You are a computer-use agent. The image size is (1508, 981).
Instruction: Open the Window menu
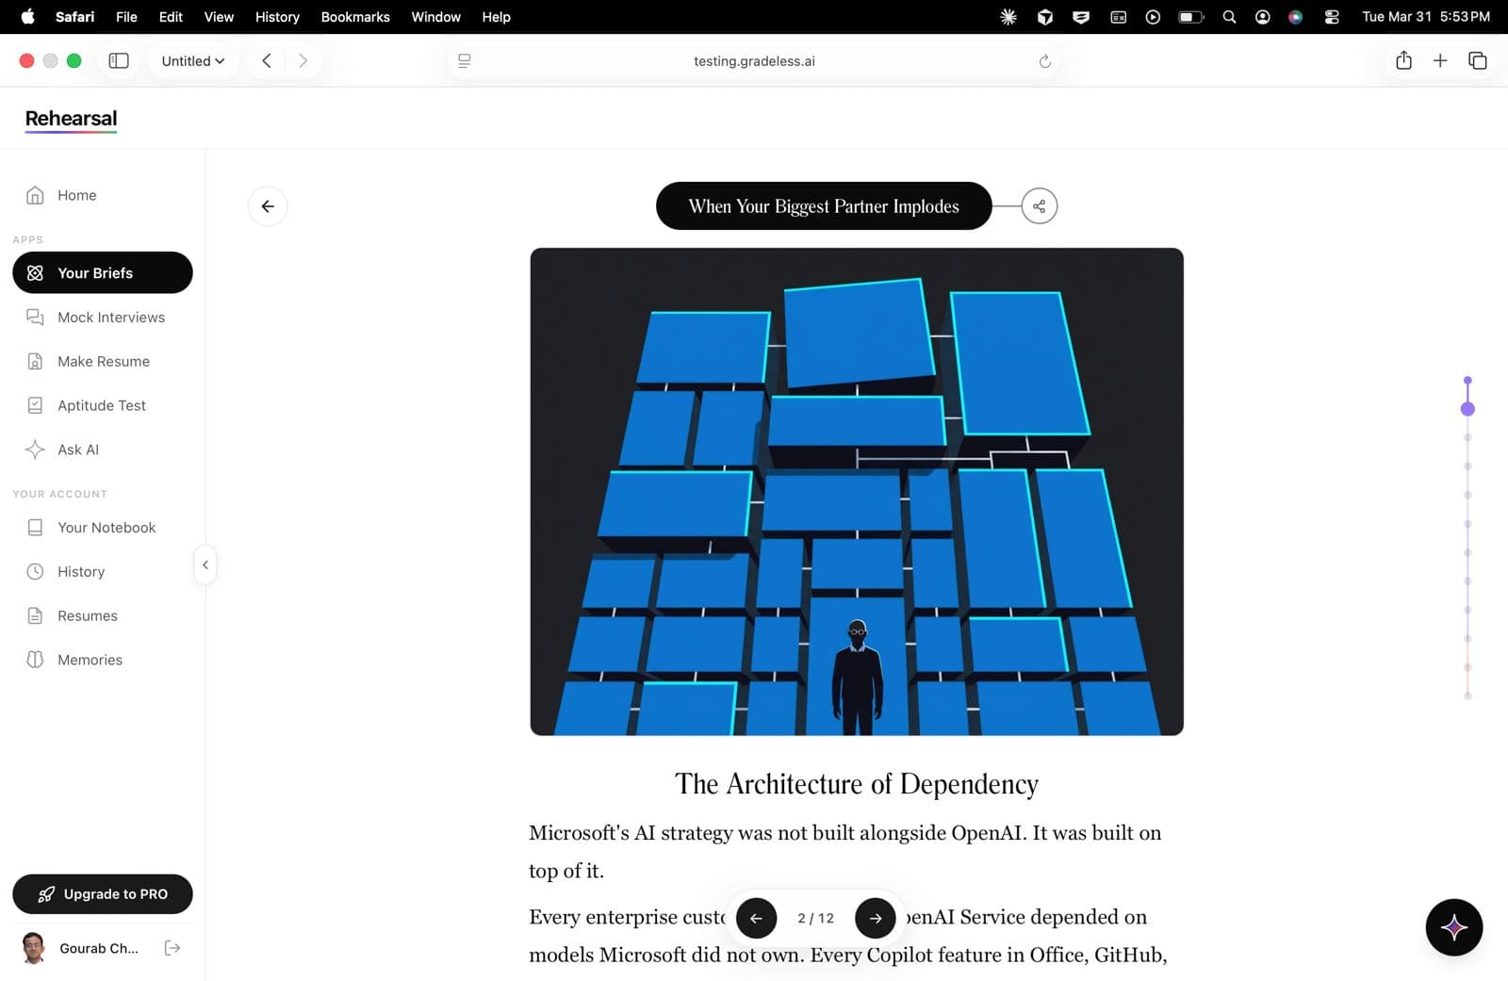pyautogui.click(x=435, y=17)
